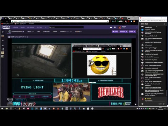The image size is (168, 126).
Task: Open File Explorer from the taskbar
Action: click(x=7, y=108)
